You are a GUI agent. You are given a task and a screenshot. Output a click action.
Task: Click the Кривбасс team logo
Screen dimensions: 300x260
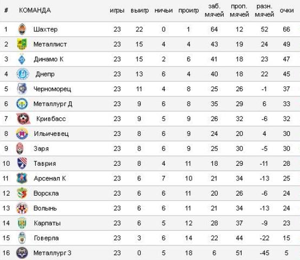[23, 119]
